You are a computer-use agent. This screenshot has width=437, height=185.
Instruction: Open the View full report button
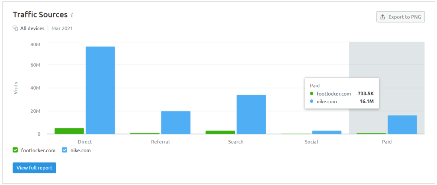click(x=34, y=168)
